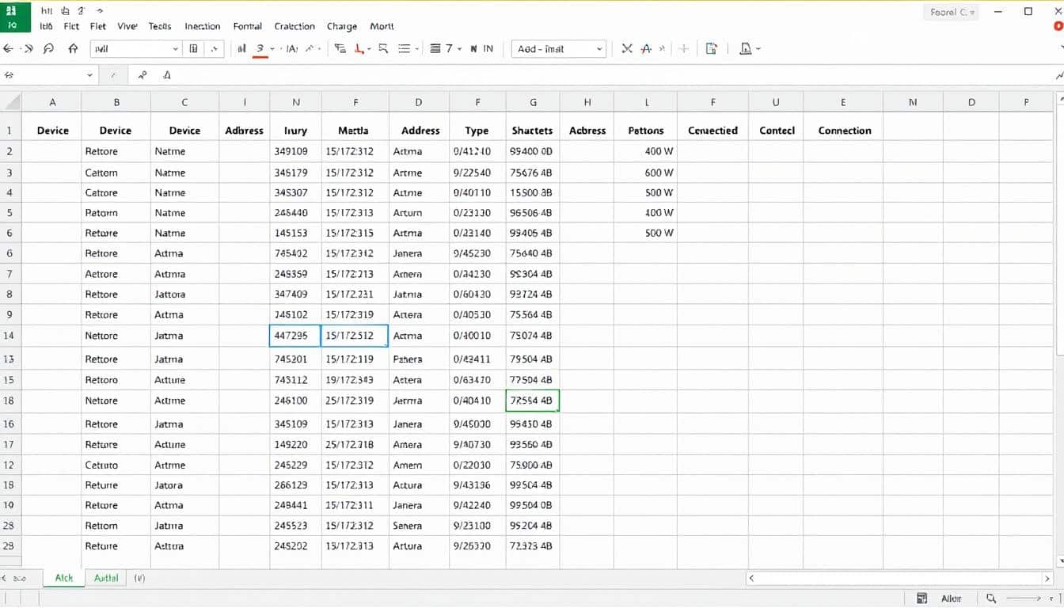Click the paste clipboard document icon
This screenshot has height=608, width=1064.
point(711,48)
